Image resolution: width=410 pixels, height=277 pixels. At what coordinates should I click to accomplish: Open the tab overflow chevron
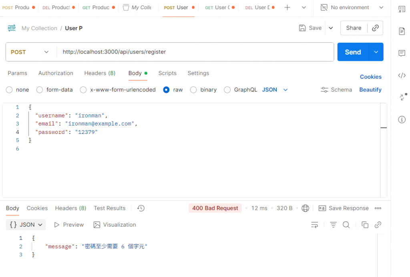pos(303,7)
